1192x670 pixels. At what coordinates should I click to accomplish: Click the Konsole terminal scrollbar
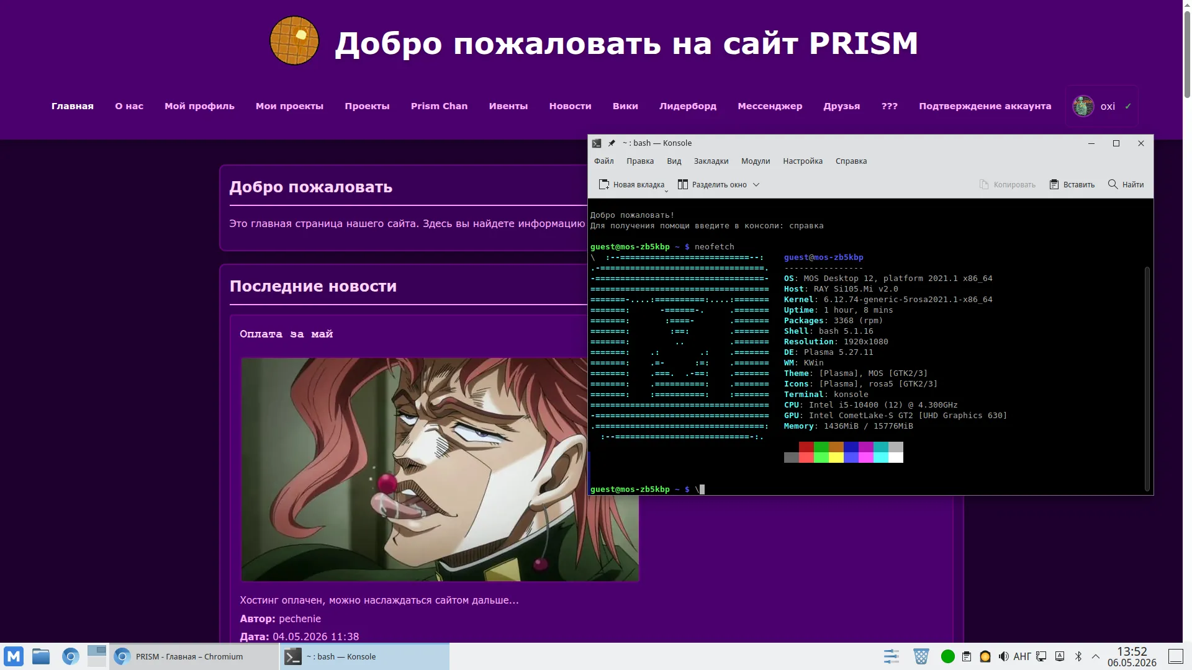point(1147,378)
